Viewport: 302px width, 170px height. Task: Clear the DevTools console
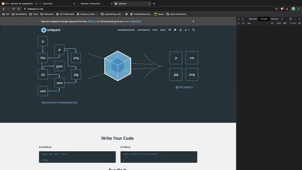coord(243,23)
